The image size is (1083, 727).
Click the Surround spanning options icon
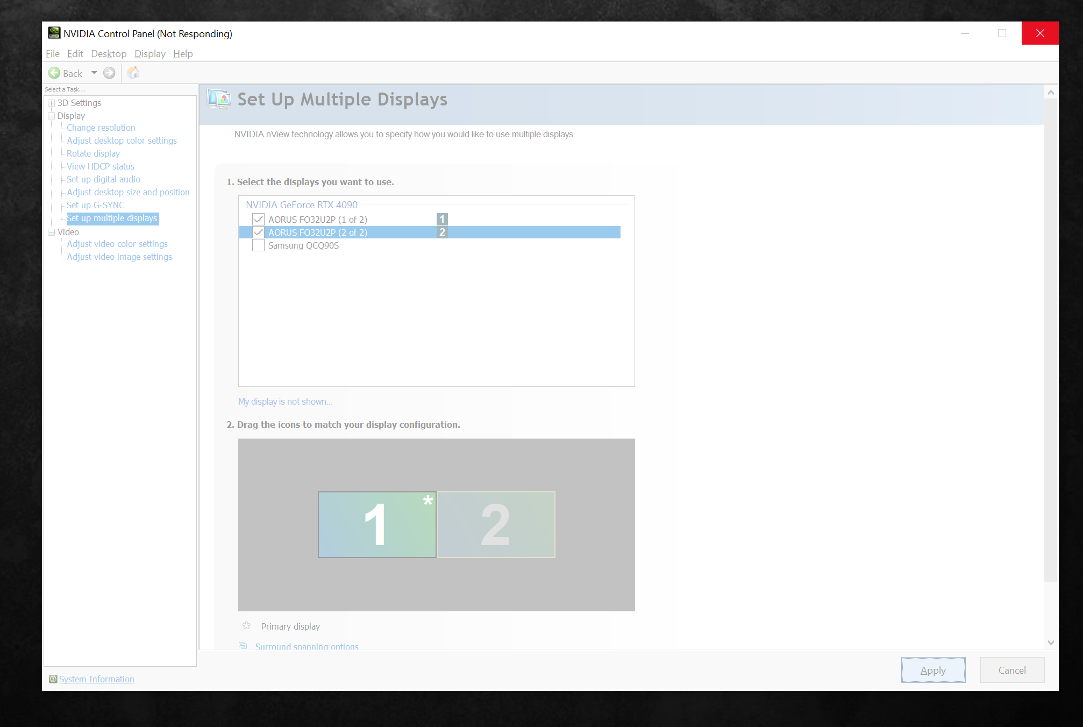243,646
